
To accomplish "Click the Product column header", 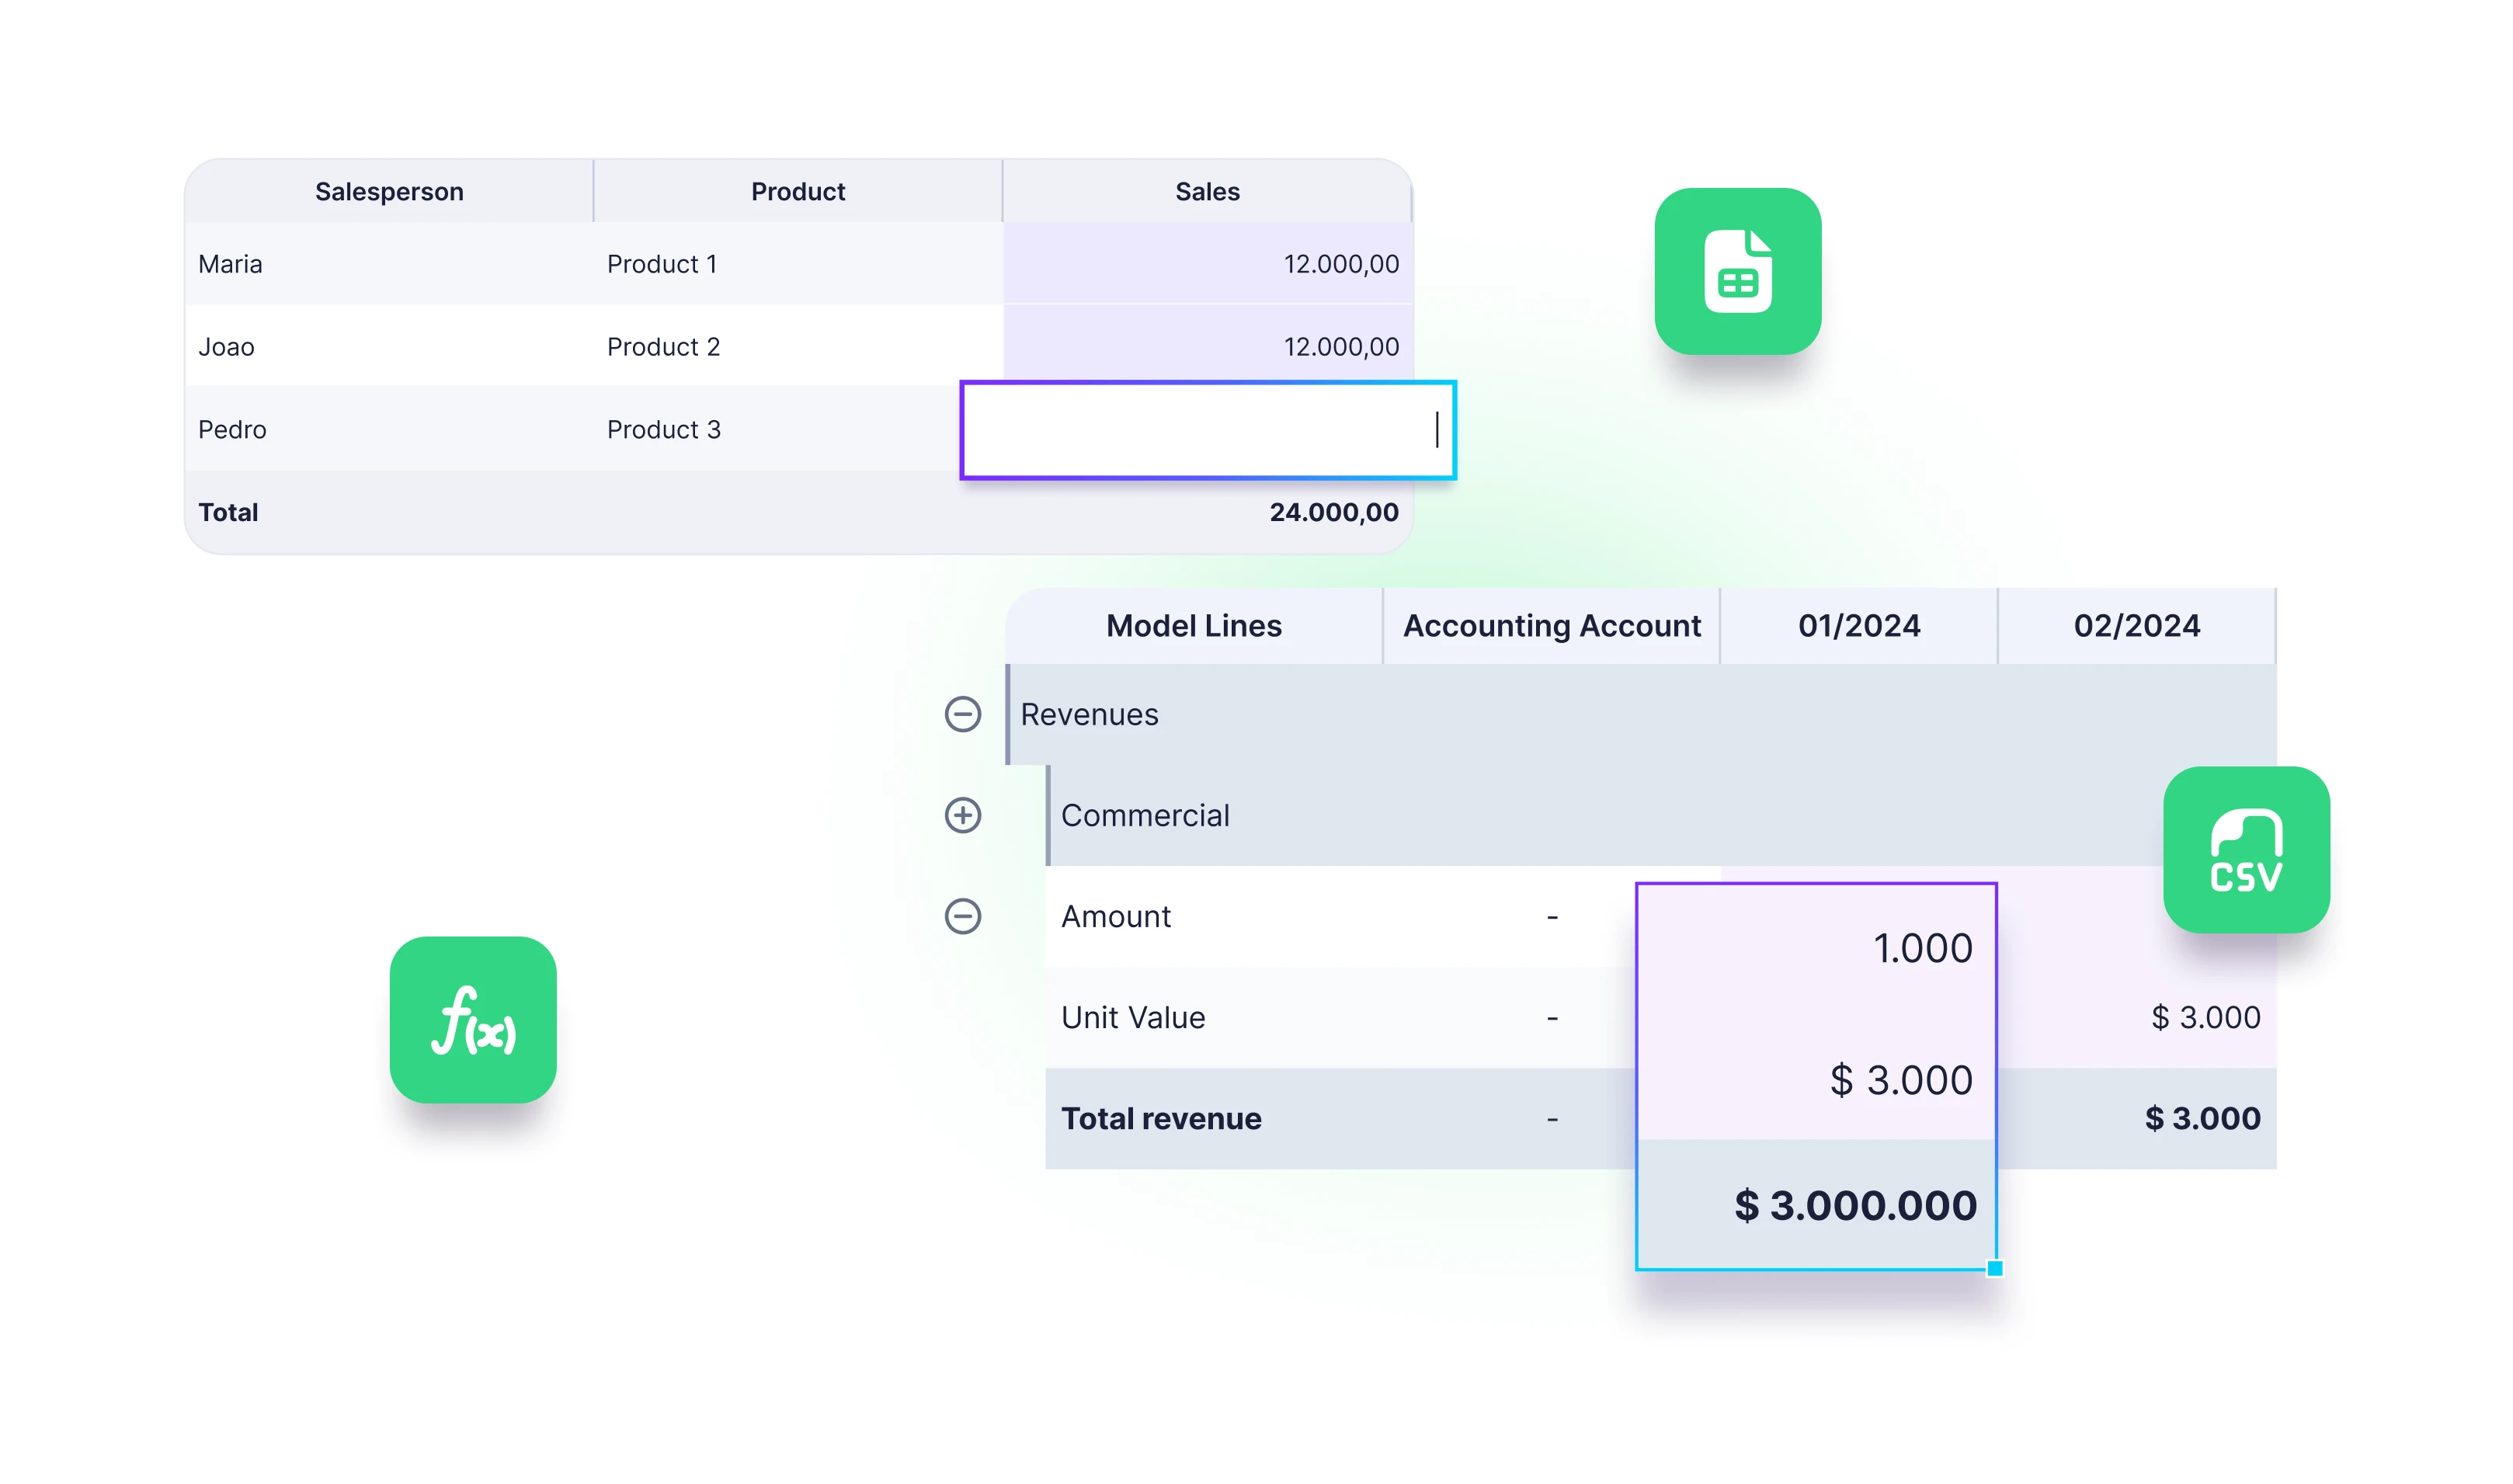I will click(x=798, y=191).
